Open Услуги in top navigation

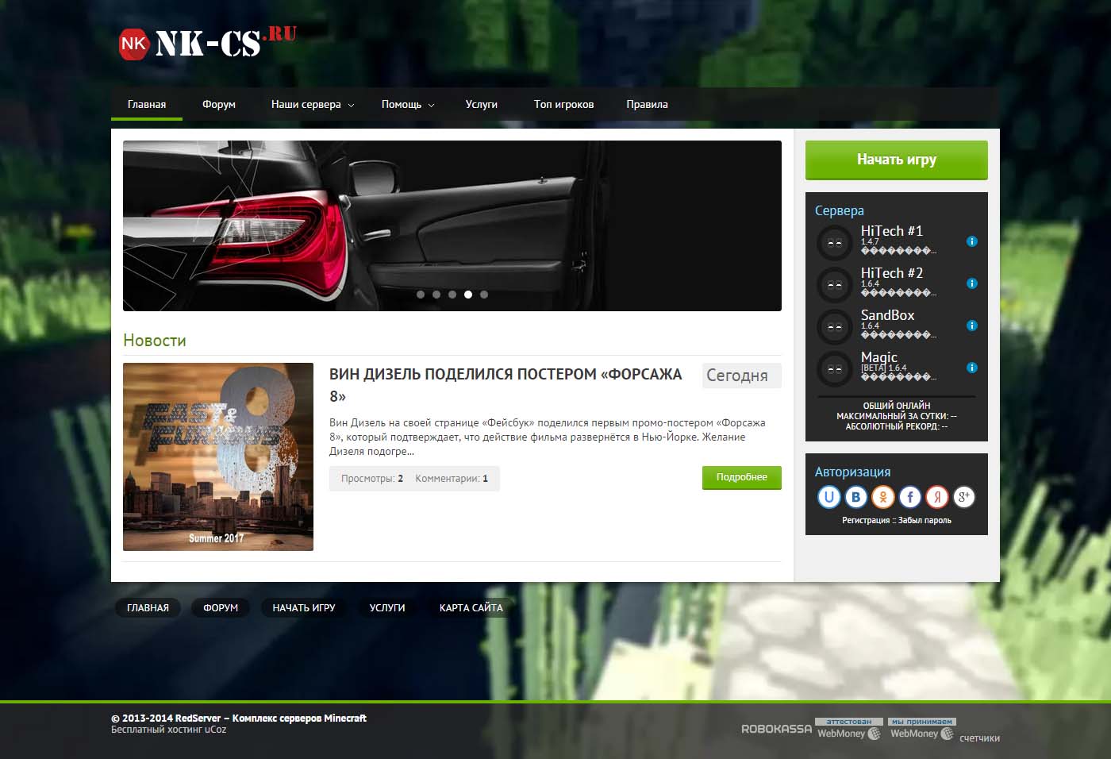pyautogui.click(x=482, y=105)
